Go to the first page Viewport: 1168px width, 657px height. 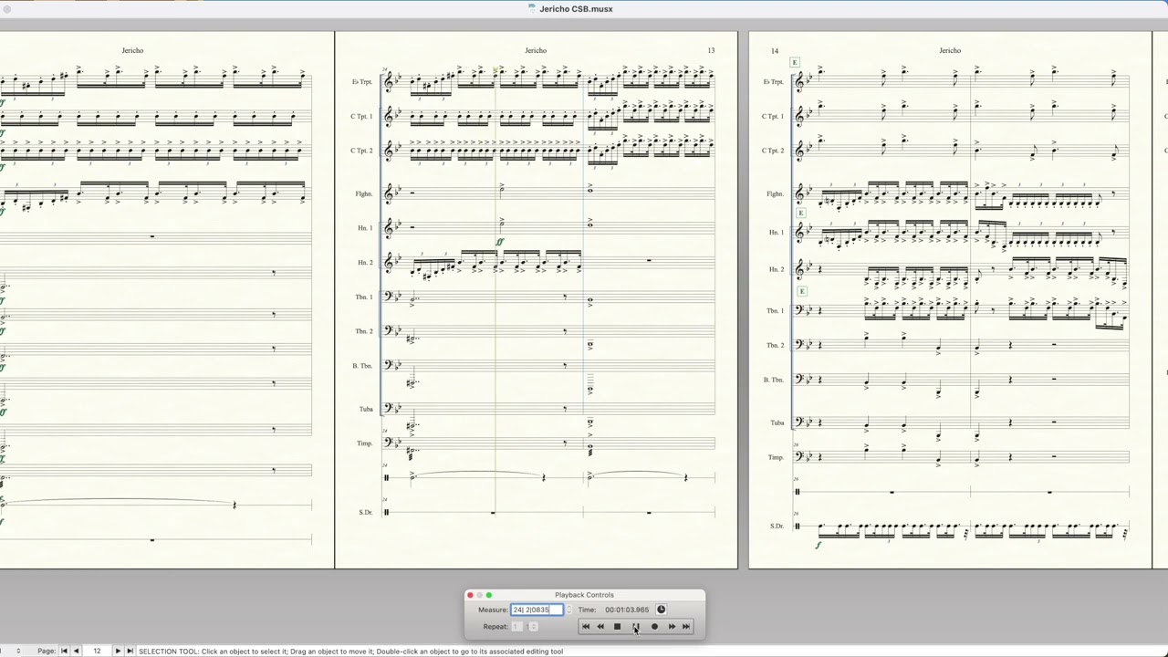[64, 652]
